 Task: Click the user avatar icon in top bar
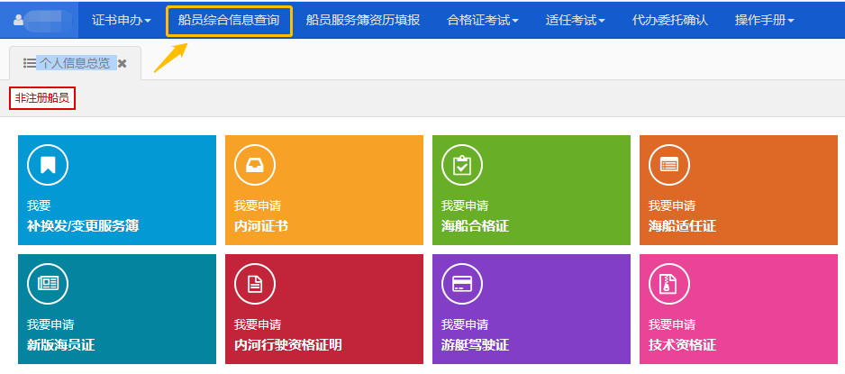pos(19,20)
